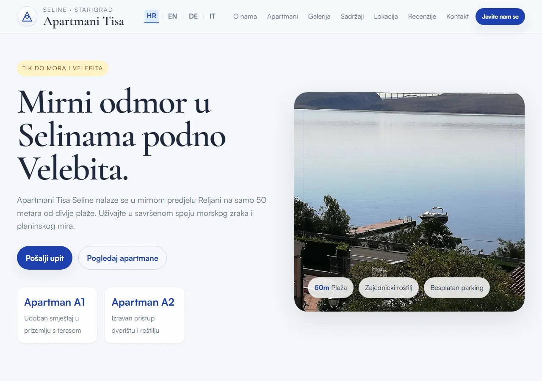This screenshot has width=542, height=381.
Task: Switch language to DE
Action: tap(193, 16)
